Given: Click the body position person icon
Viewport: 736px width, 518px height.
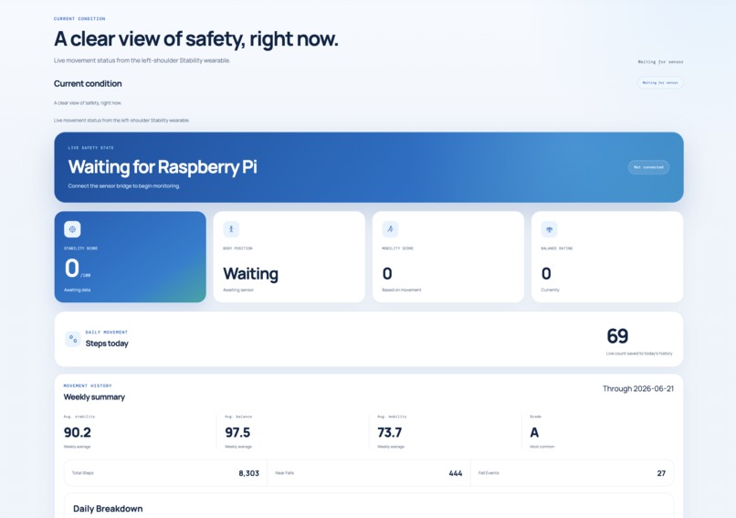Looking at the screenshot, I should [231, 229].
